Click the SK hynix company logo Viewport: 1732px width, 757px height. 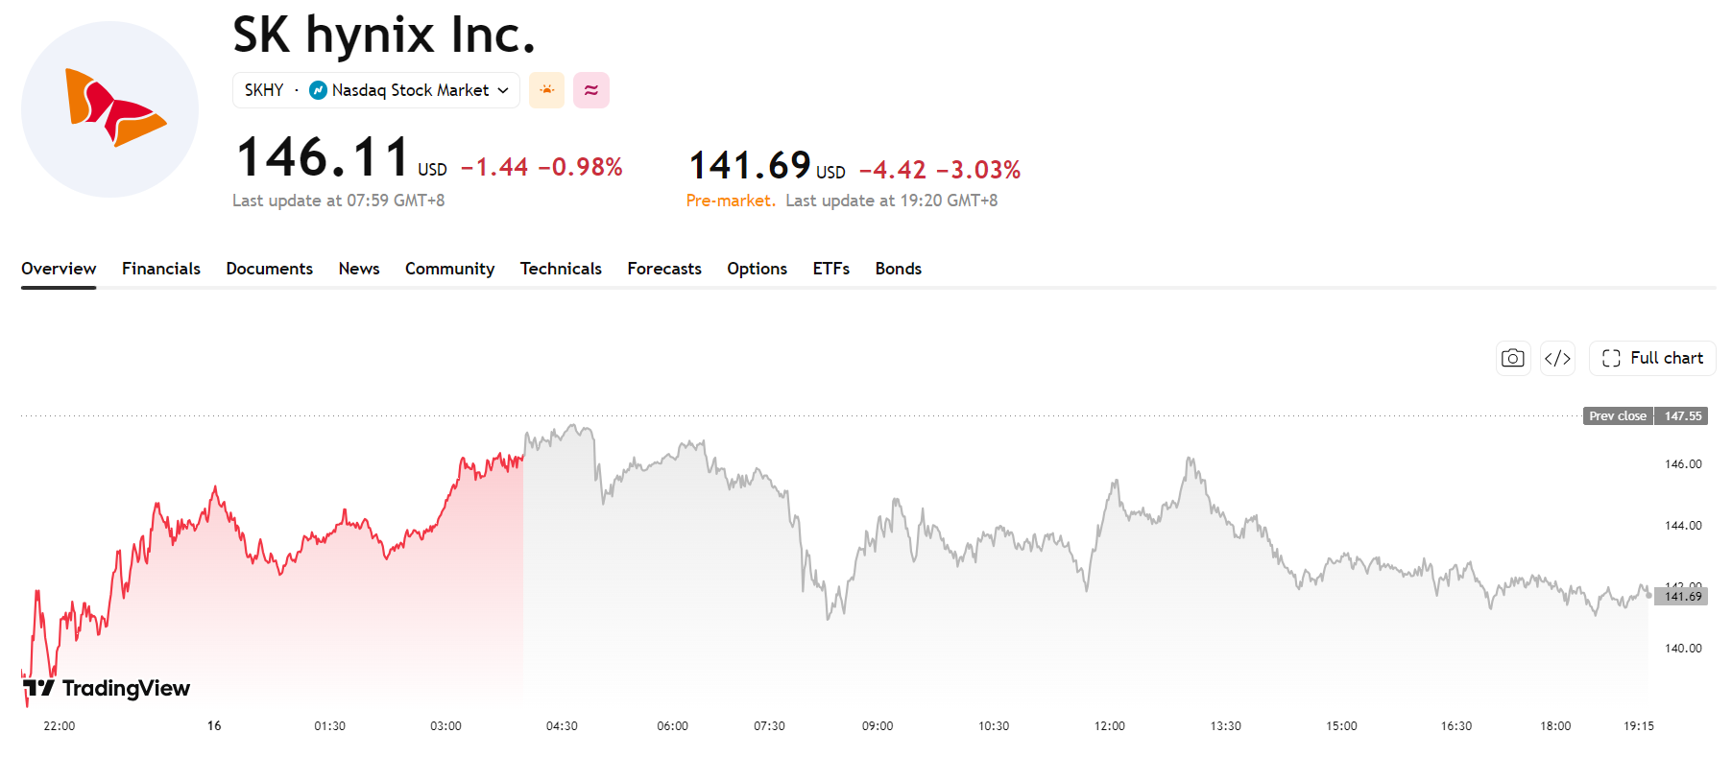[x=109, y=109]
